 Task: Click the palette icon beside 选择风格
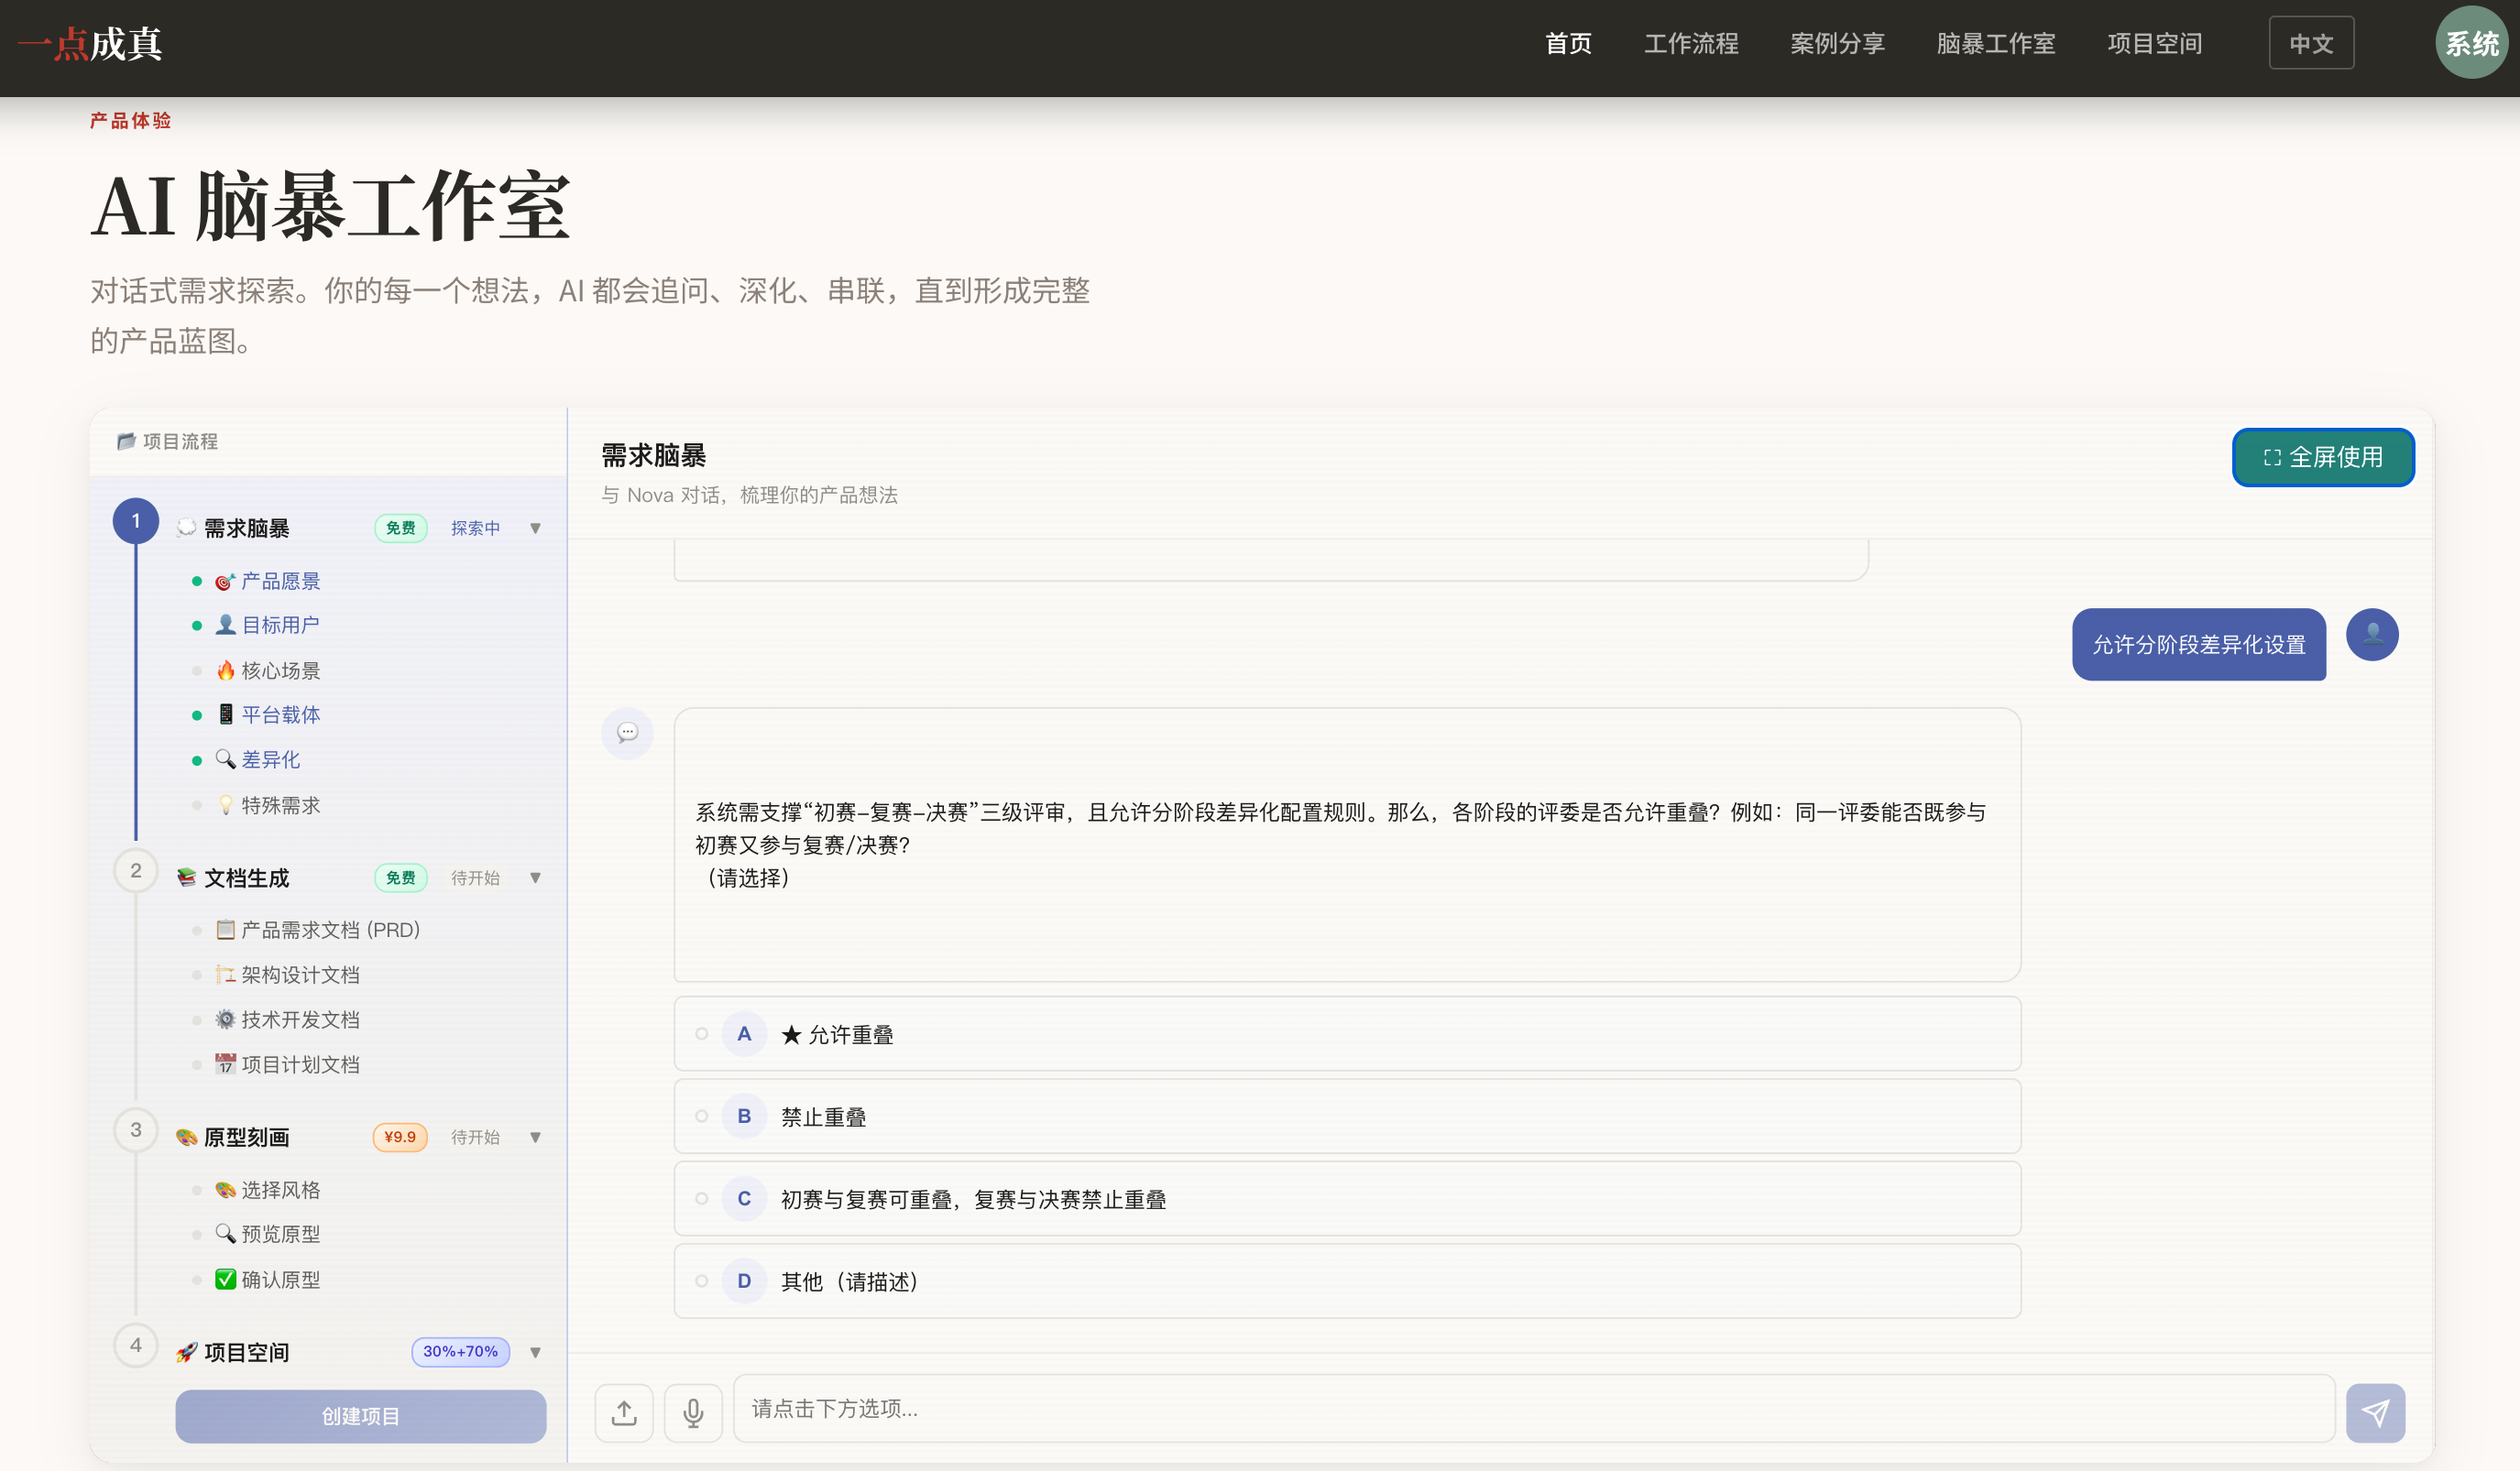225,1189
